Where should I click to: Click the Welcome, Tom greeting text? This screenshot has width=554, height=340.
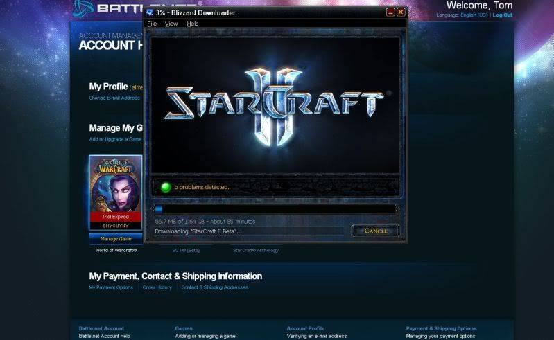(x=479, y=6)
